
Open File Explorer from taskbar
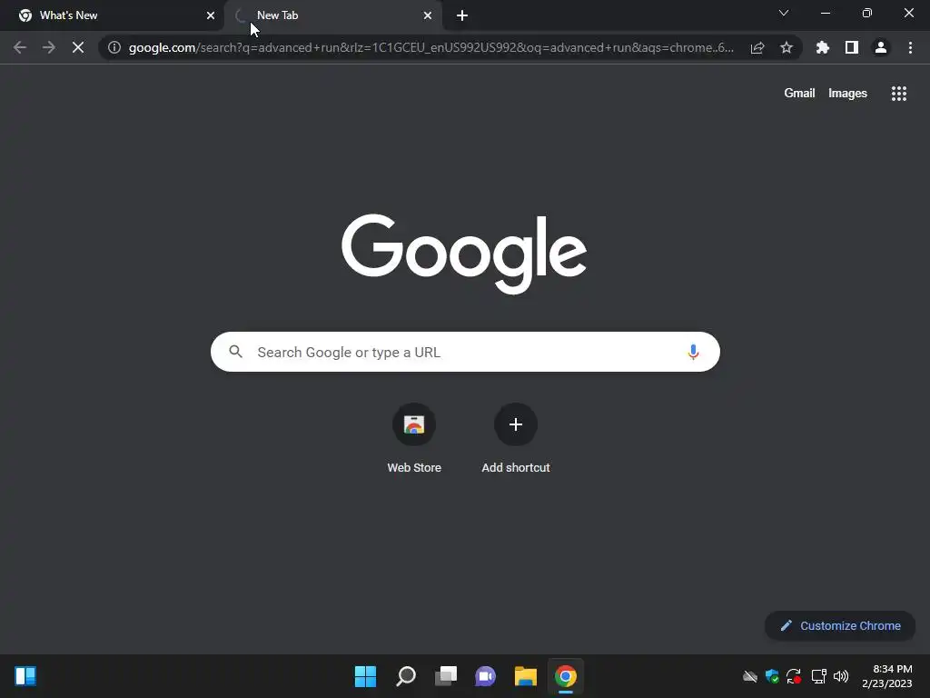click(x=526, y=676)
